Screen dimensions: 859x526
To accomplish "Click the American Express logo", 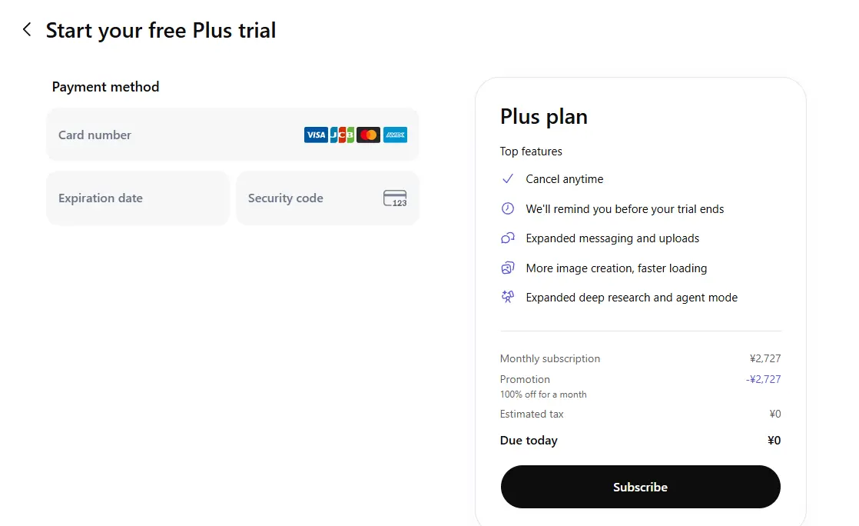I will tap(395, 135).
